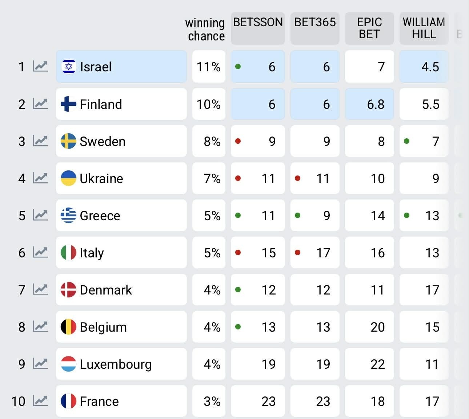Open the WILLIAM HILL column header
Image resolution: width=469 pixels, height=419 pixels.
424,28
